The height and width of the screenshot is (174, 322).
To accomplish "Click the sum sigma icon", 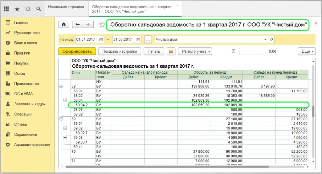I will [x=234, y=51].
